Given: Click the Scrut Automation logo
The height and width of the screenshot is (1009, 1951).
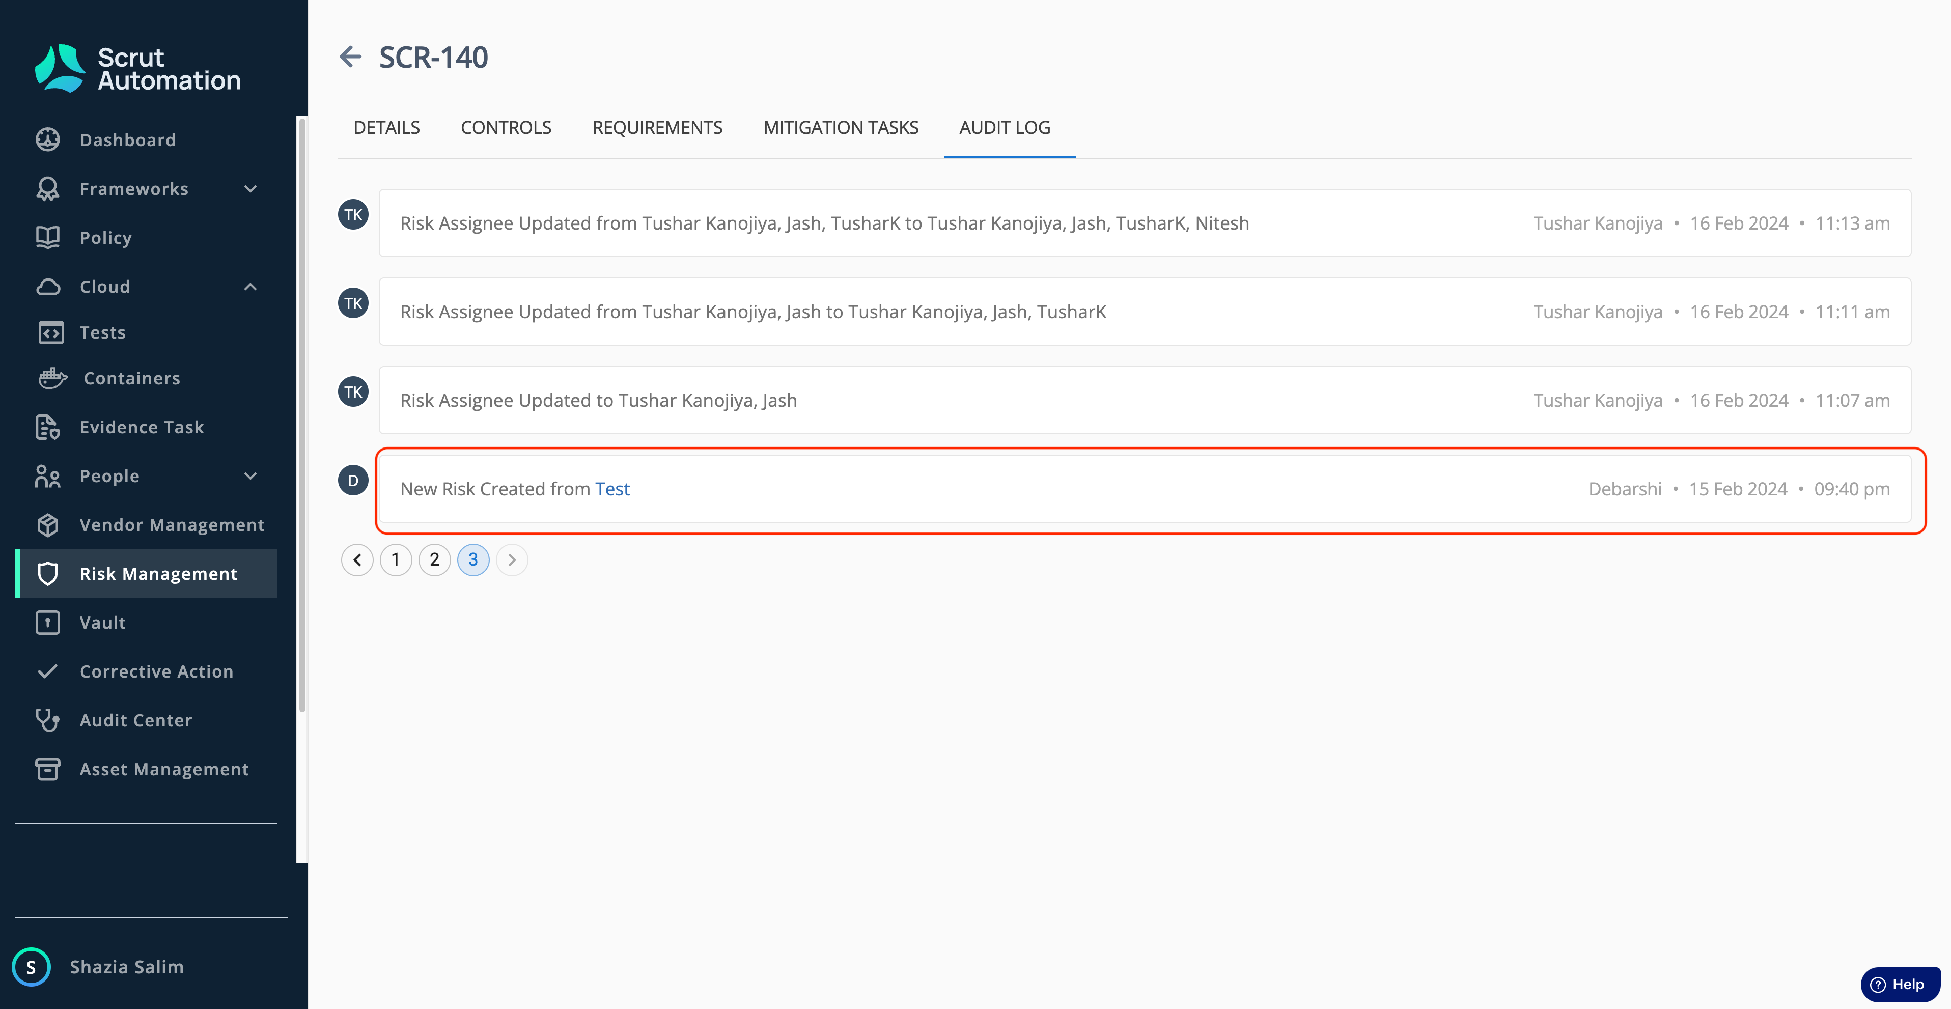Looking at the screenshot, I should [137, 68].
